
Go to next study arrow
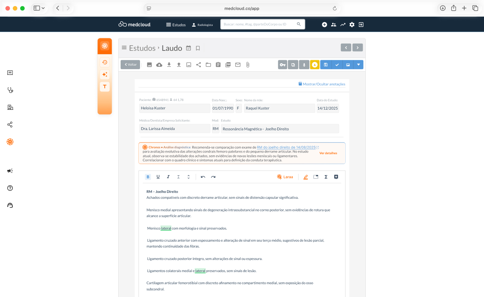coord(357,48)
